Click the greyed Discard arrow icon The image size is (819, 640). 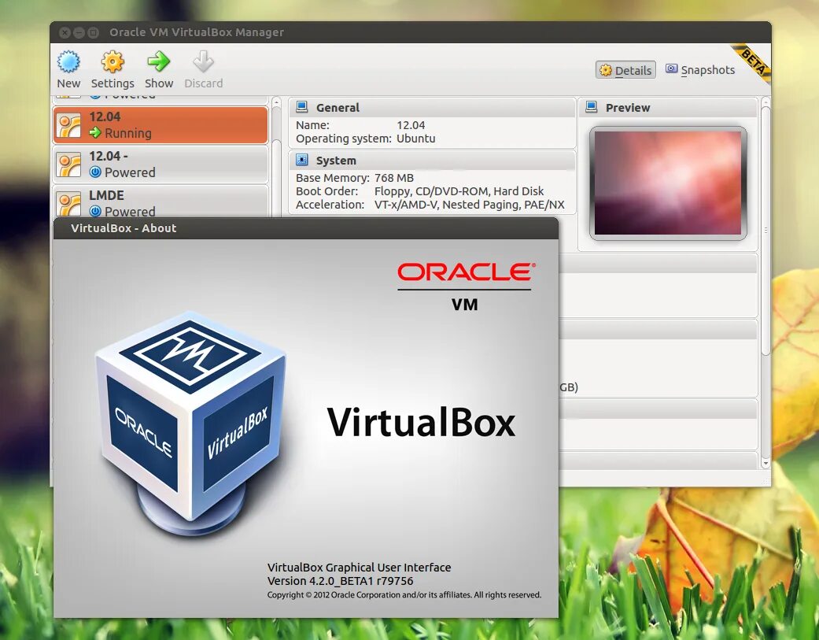203,61
